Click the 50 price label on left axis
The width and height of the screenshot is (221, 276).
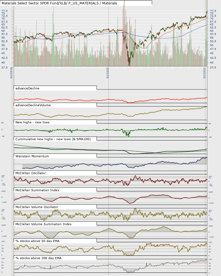click(x=3, y=45)
